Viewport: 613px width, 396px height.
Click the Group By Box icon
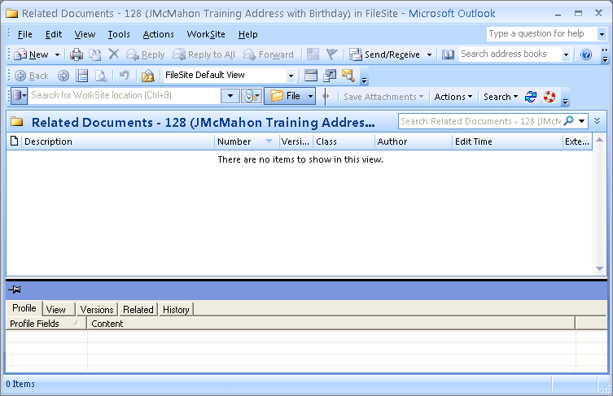311,75
